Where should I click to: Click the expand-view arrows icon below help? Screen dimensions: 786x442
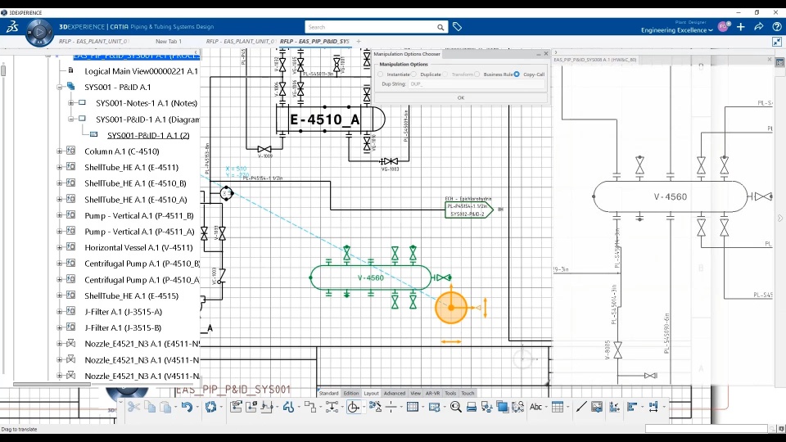coord(776,42)
